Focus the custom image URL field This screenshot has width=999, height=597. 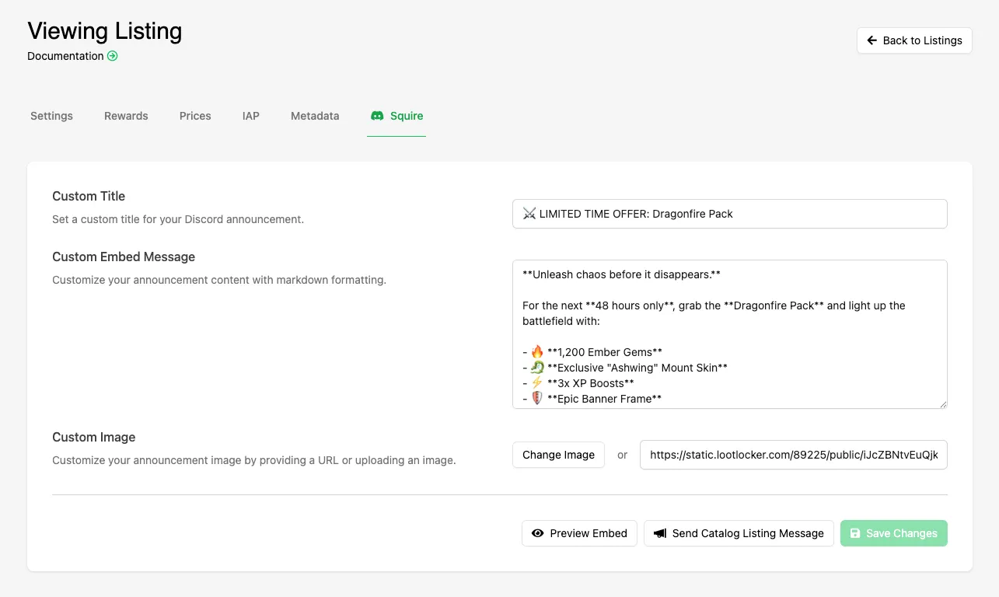pos(794,455)
